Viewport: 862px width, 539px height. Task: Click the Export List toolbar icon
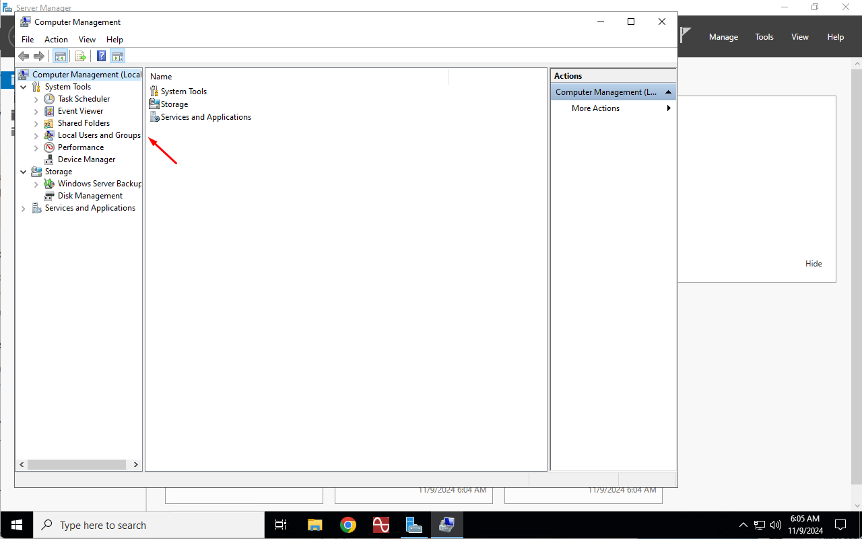pos(81,57)
